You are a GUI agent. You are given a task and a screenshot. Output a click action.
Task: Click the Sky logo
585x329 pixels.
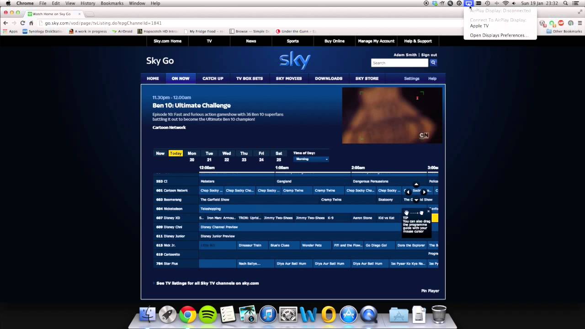tap(295, 60)
